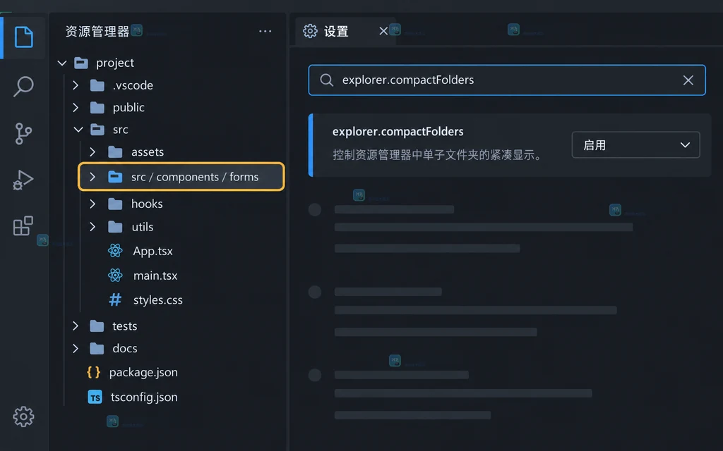Select the styles.css hash icon
The width and height of the screenshot is (723, 451).
pyautogui.click(x=115, y=299)
